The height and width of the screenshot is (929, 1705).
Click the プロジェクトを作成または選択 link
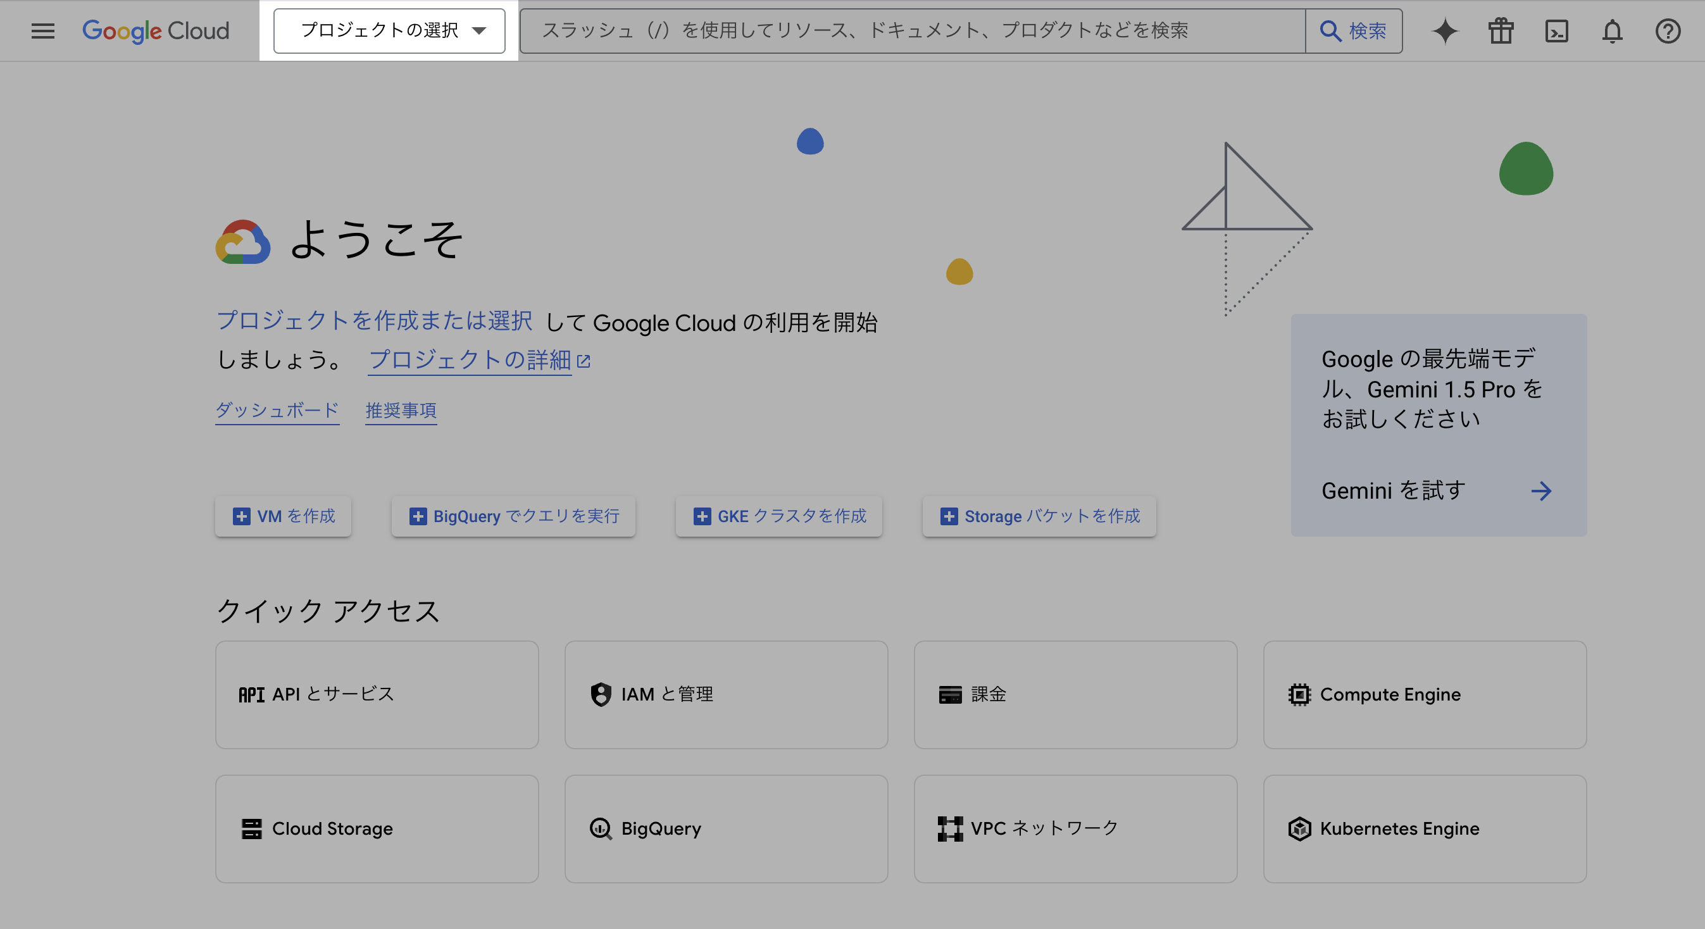point(375,321)
